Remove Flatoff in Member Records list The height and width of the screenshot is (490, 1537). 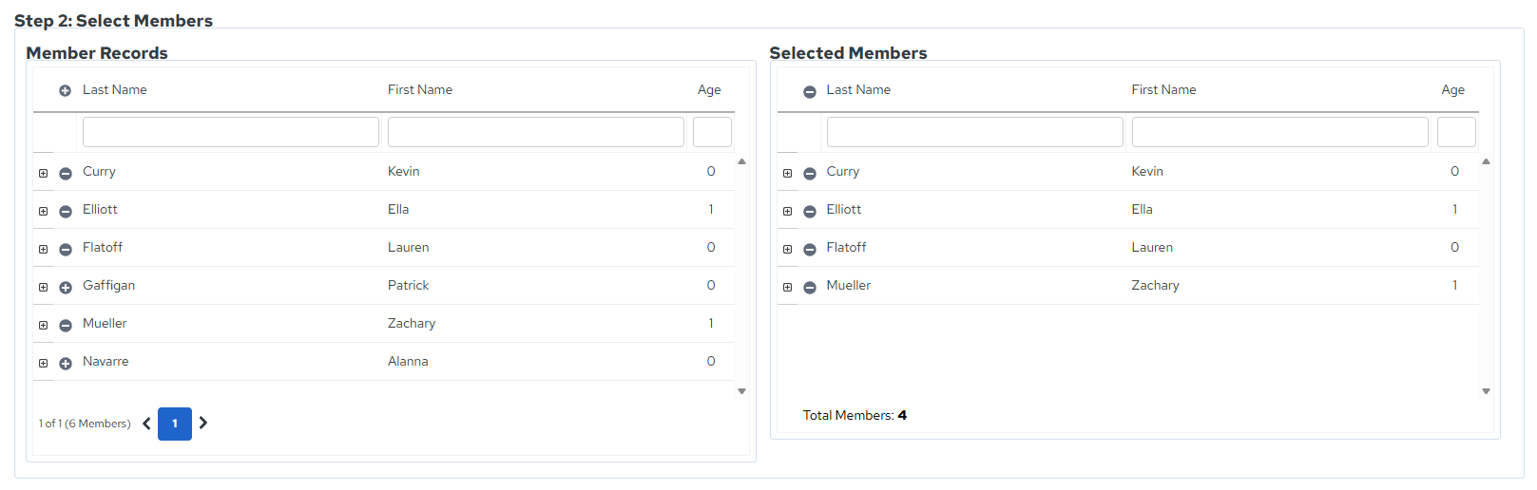coord(66,250)
